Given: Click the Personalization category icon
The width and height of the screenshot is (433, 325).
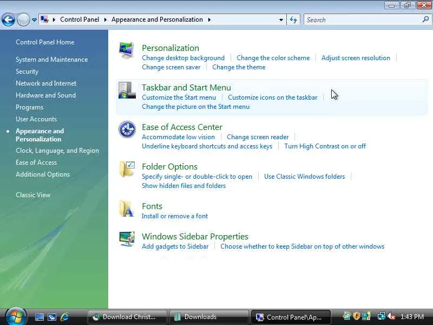Looking at the screenshot, I should point(127,50).
